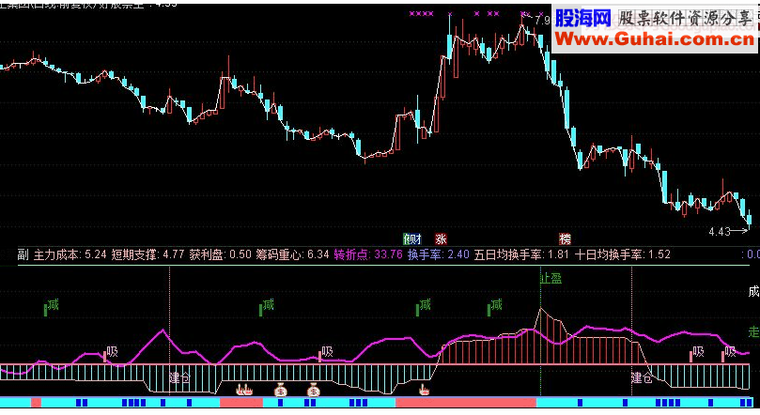
Task: Select the 短期支撑: 4.77 value
Action: pos(147,254)
